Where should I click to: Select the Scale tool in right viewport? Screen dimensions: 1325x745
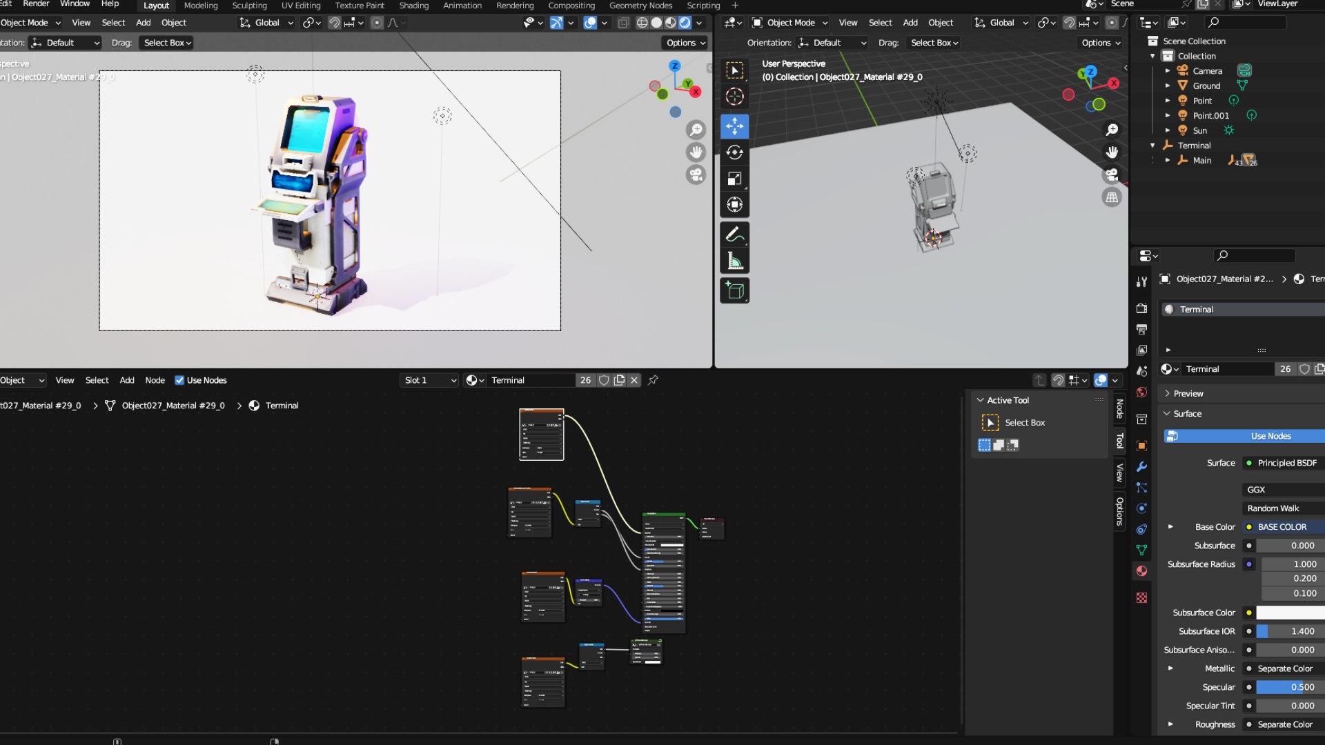pos(734,179)
